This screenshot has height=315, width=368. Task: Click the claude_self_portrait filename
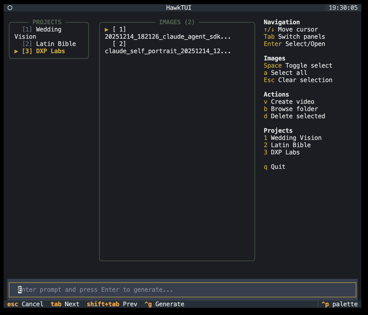coord(168,51)
